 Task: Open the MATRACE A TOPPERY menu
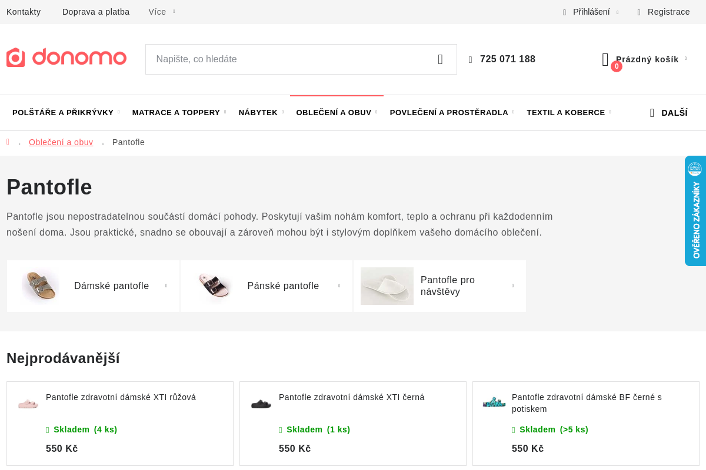(x=176, y=113)
